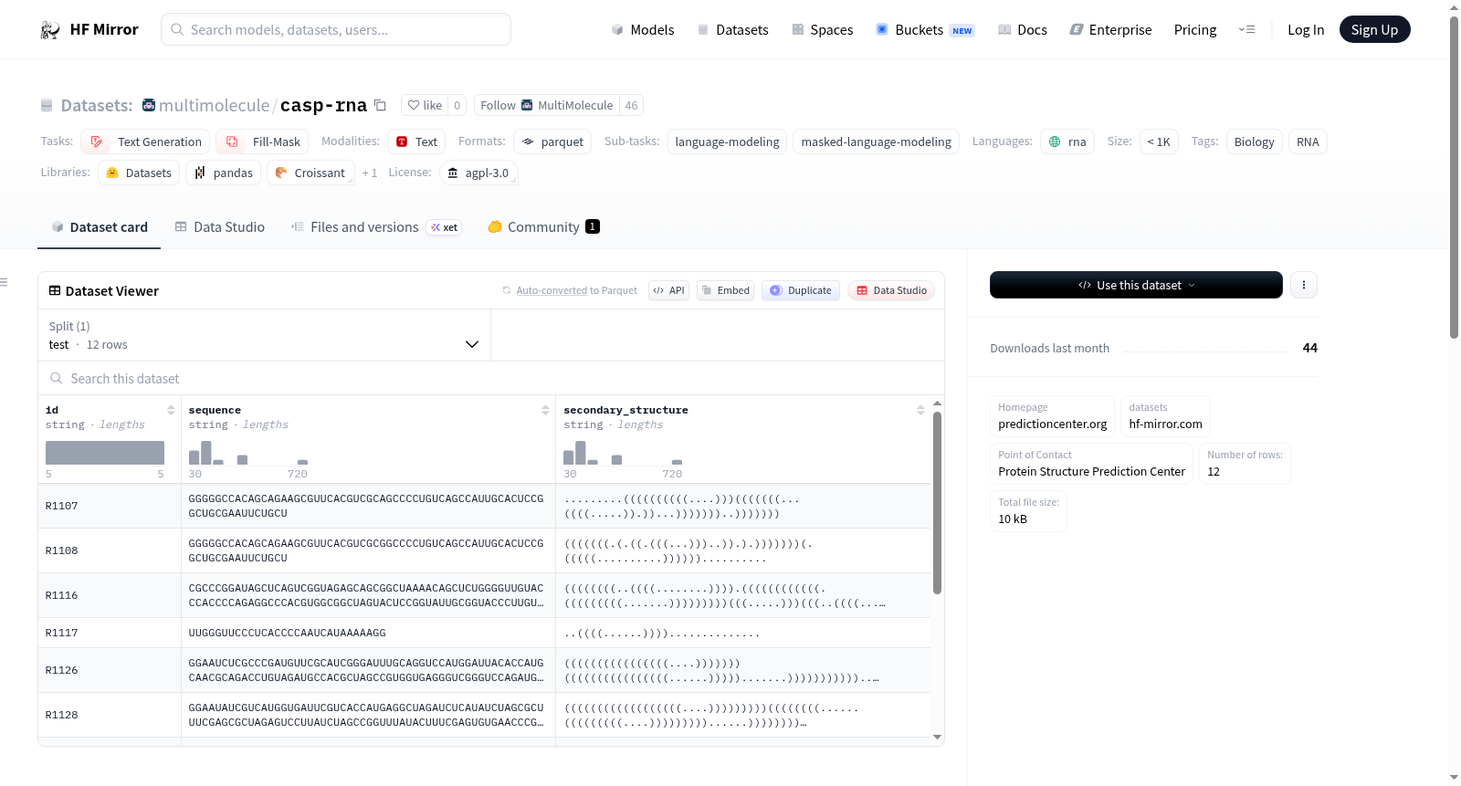Open Data Studio from viewer header
The height and width of the screenshot is (786, 1461).
[x=891, y=290]
